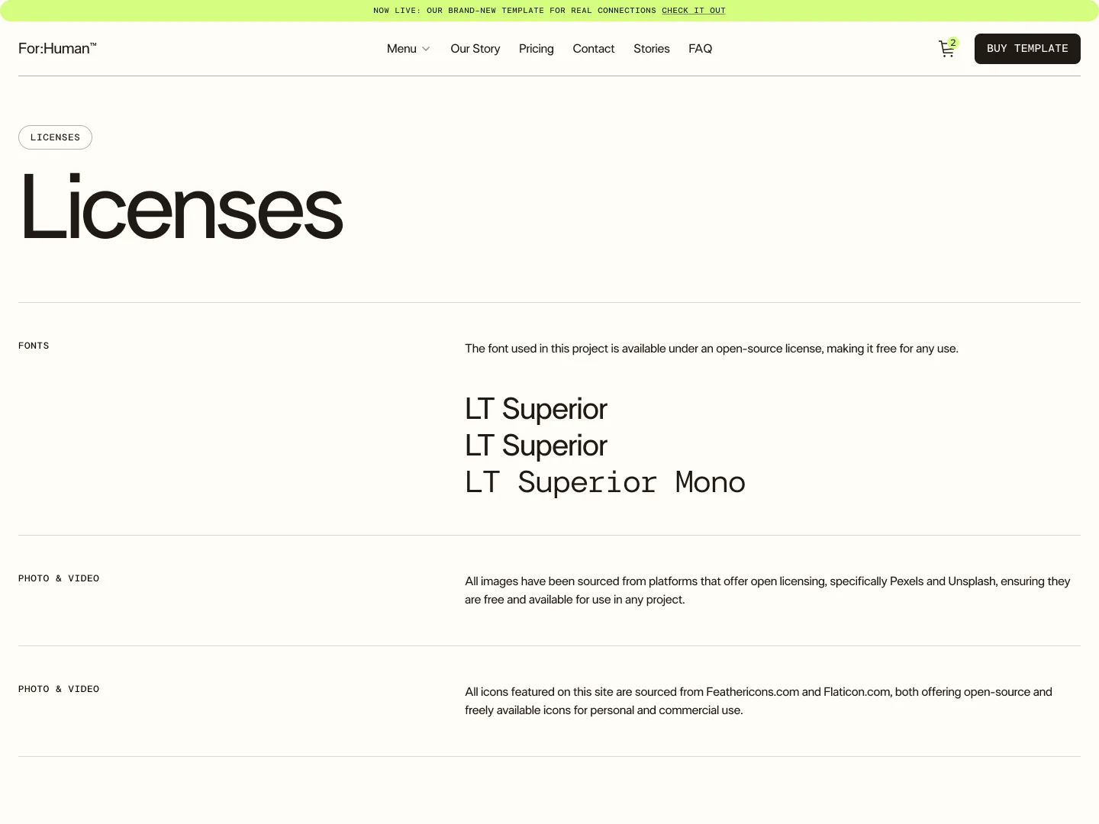Open the Contact page
Image resolution: width=1099 pixels, height=824 pixels.
[x=593, y=49]
